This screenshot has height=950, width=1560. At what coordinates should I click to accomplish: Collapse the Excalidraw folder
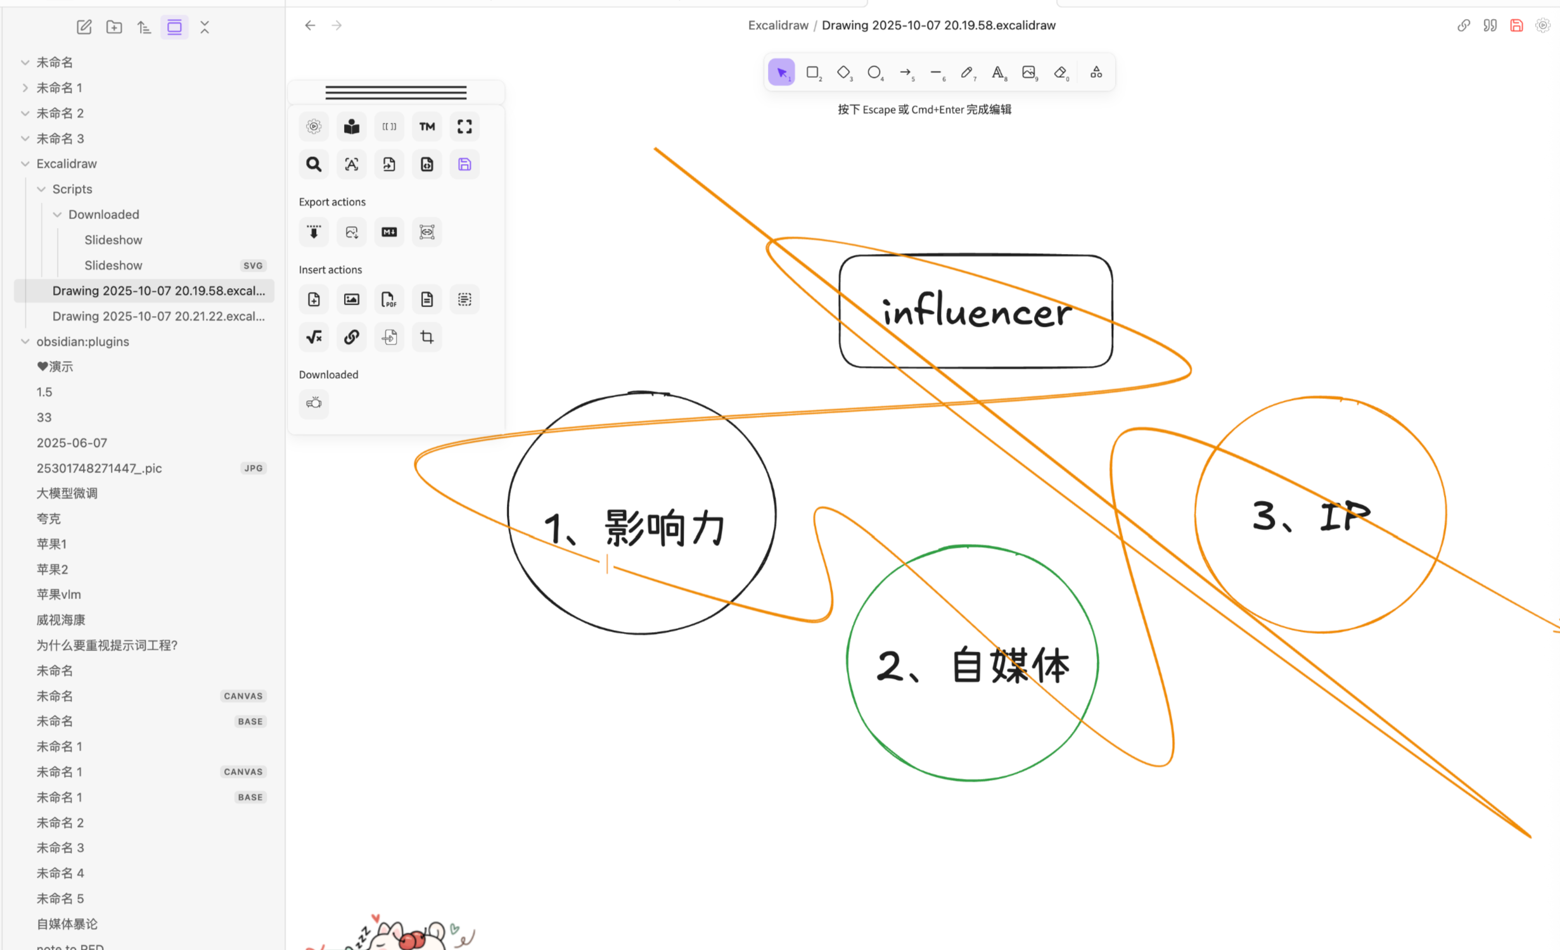(25, 164)
